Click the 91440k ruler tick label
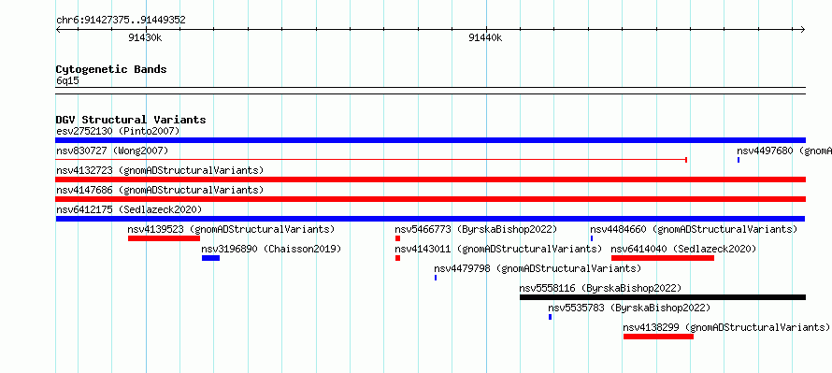This screenshot has width=832, height=373. (x=485, y=37)
